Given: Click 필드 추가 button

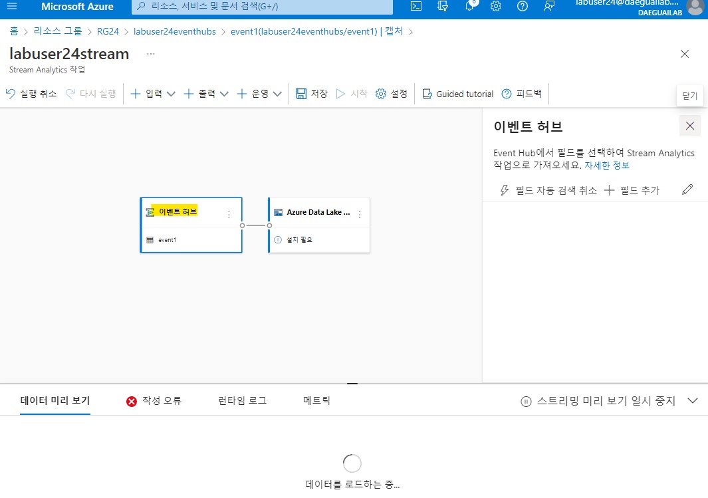Looking at the screenshot, I should click(x=632, y=190).
